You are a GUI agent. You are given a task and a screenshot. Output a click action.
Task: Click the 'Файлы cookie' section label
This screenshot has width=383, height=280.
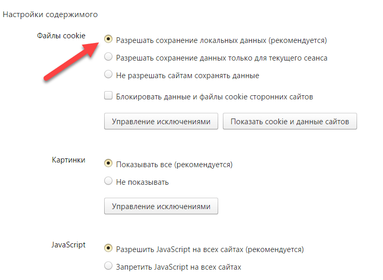click(61, 35)
